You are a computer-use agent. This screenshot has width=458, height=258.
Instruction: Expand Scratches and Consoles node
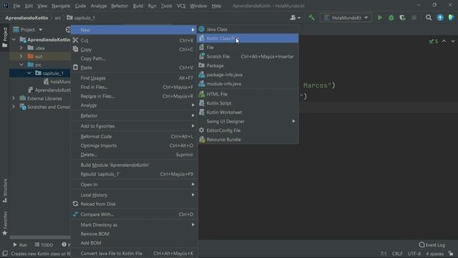(x=14, y=107)
